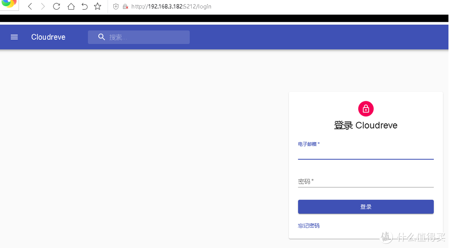
Task: Click the back navigation arrow
Action: (x=29, y=6)
